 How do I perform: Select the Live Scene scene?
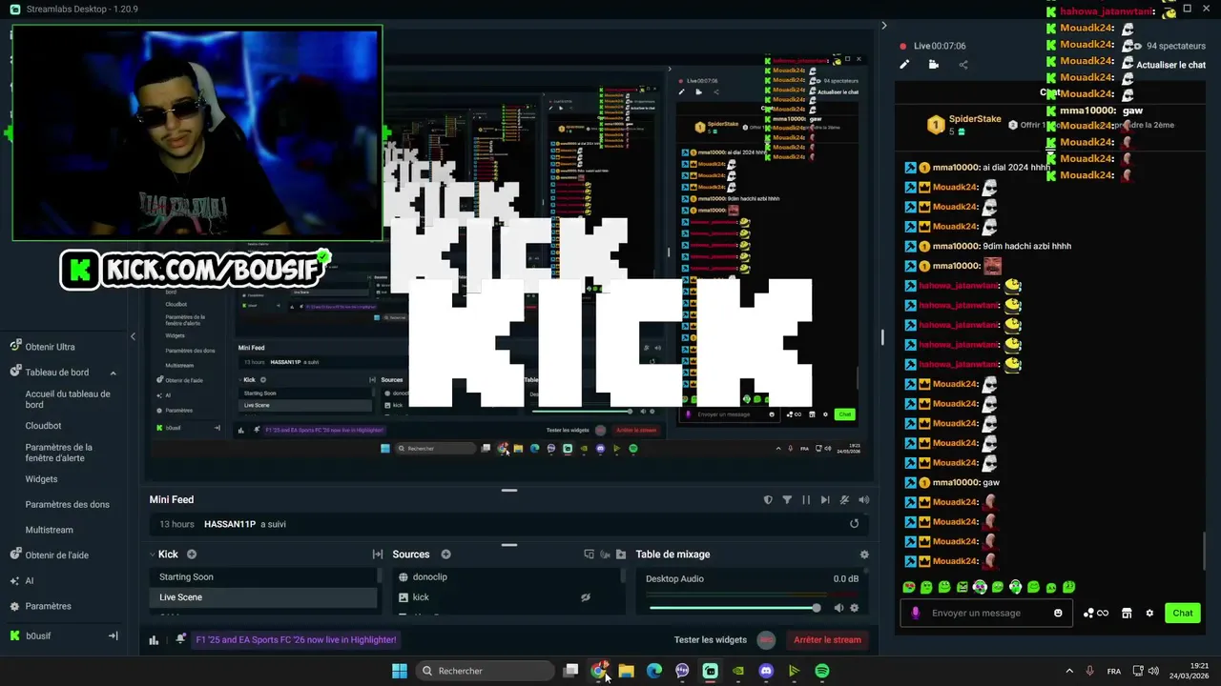263,597
